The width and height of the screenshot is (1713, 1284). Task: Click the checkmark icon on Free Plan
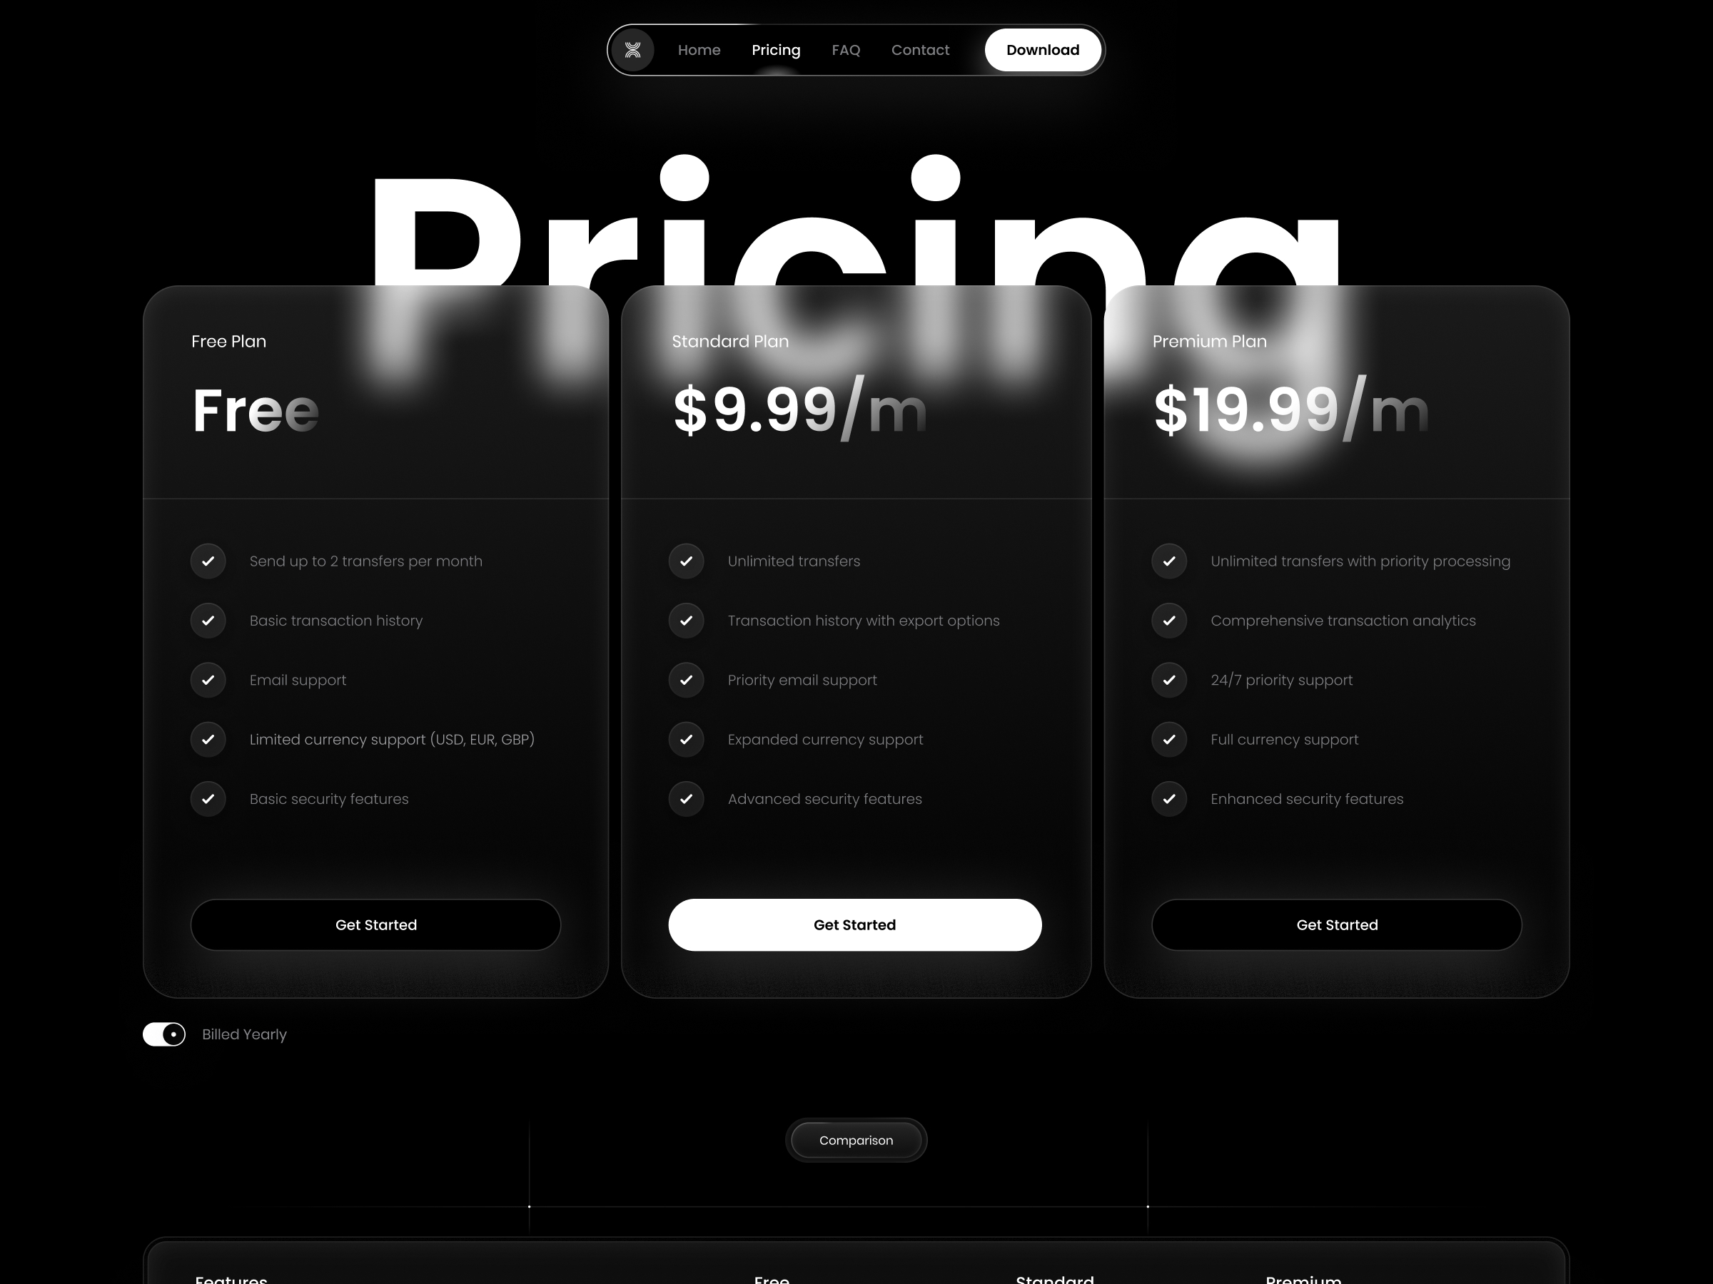208,561
